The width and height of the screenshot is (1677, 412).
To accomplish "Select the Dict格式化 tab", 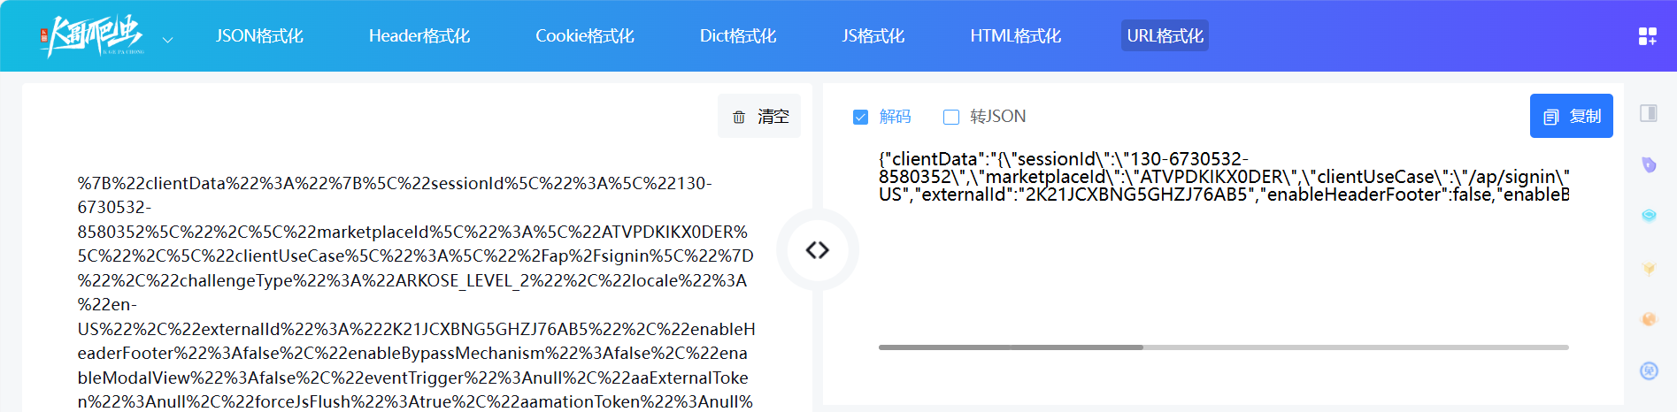I will pos(737,36).
